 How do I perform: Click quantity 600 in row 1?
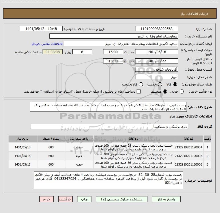[51, 147]
